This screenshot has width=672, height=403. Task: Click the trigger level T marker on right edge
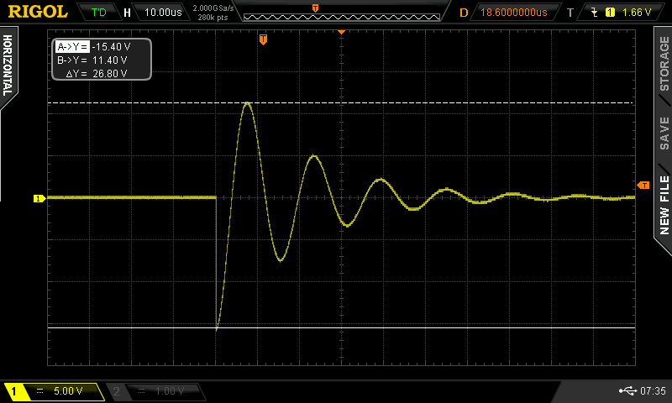643,185
